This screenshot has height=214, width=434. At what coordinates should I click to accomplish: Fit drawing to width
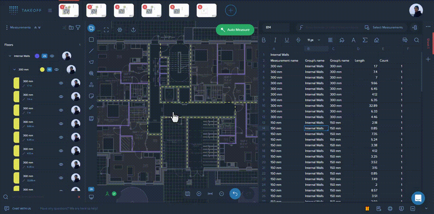210,194
